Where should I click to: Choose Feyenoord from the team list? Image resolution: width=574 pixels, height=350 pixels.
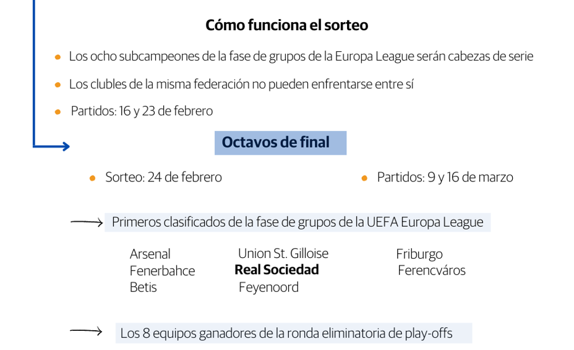[x=268, y=287]
